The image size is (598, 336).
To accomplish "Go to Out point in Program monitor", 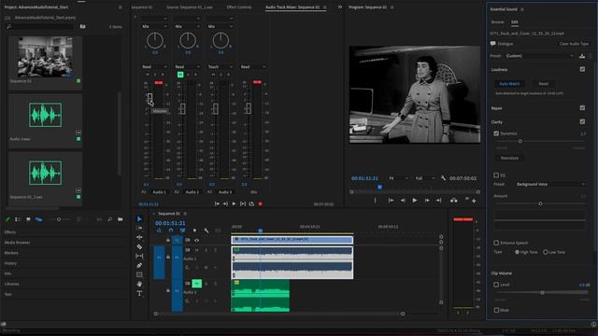I will [438, 201].
